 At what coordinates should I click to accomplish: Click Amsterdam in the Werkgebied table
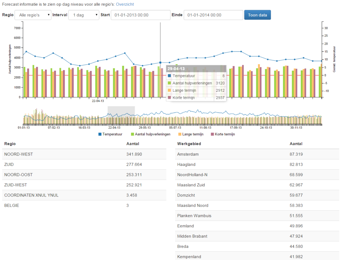pyautogui.click(x=188, y=154)
